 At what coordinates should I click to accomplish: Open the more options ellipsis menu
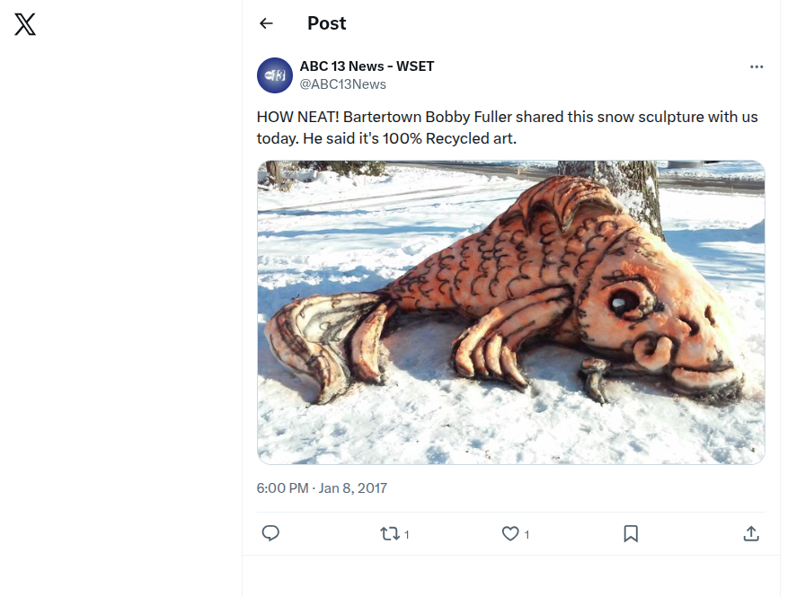(x=756, y=67)
